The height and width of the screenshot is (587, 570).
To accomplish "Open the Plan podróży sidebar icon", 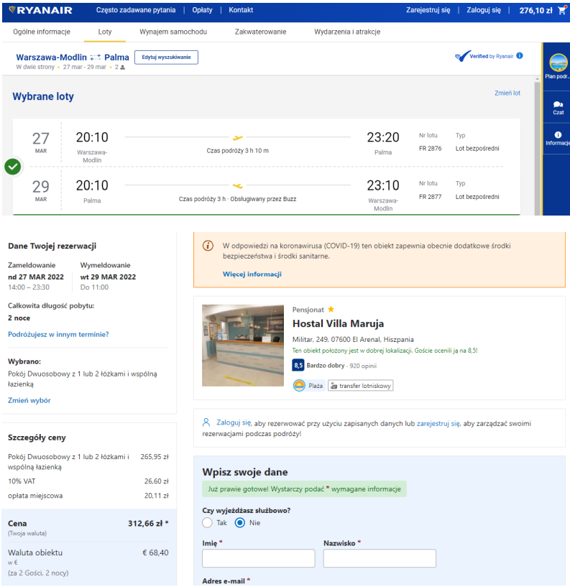I will 558,63.
